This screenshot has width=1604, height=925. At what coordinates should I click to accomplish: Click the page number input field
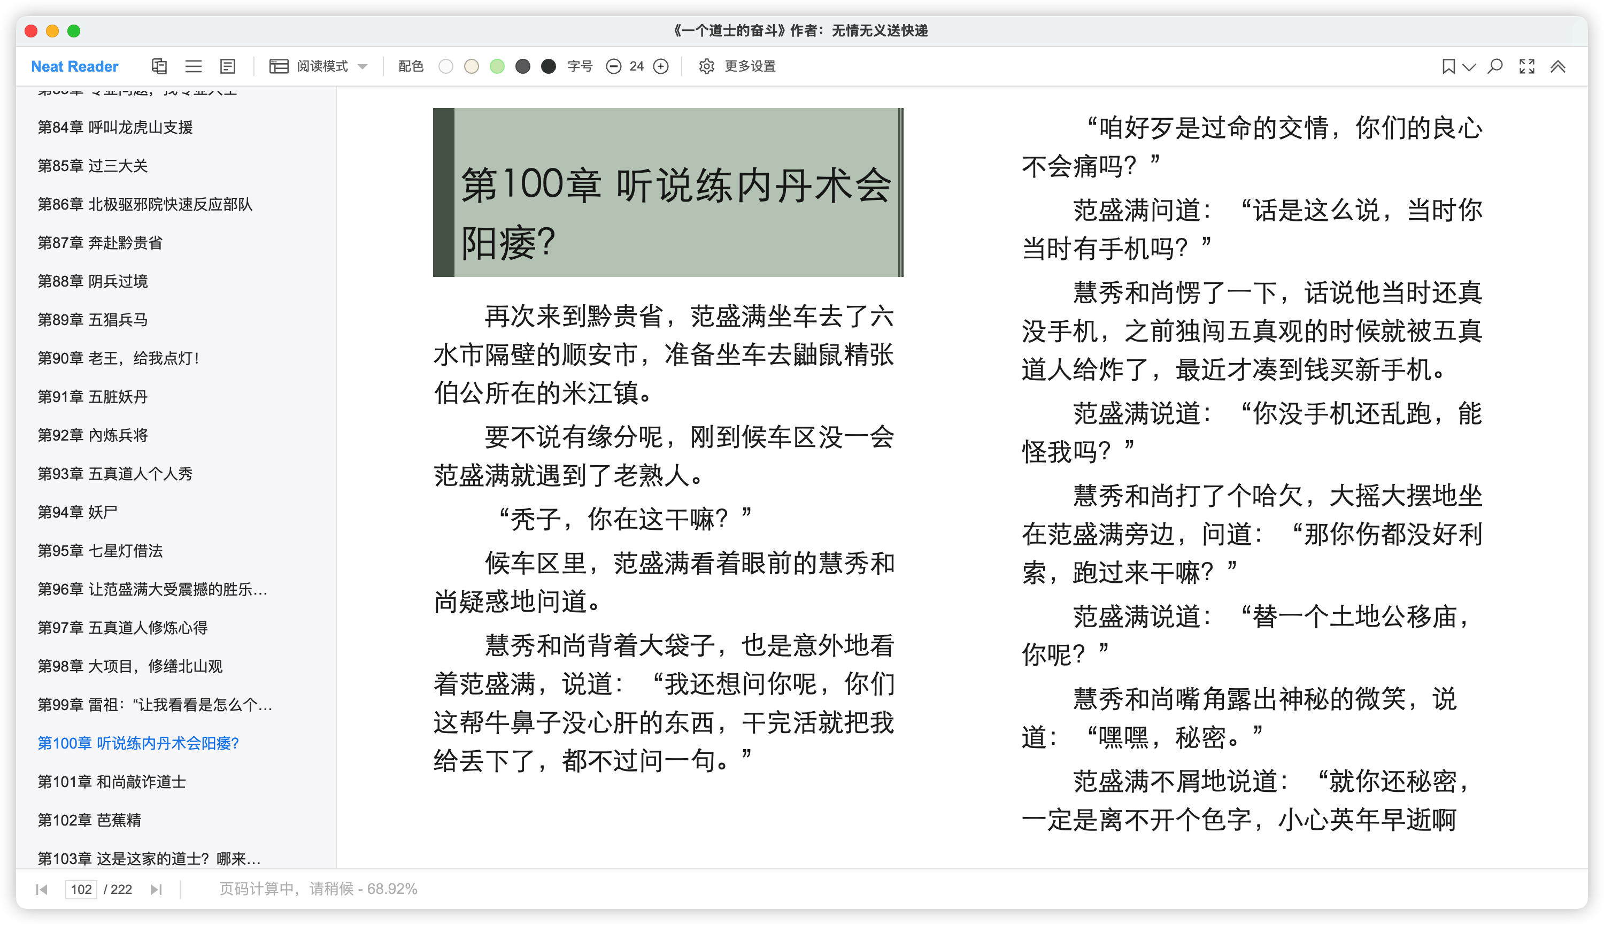point(81,889)
